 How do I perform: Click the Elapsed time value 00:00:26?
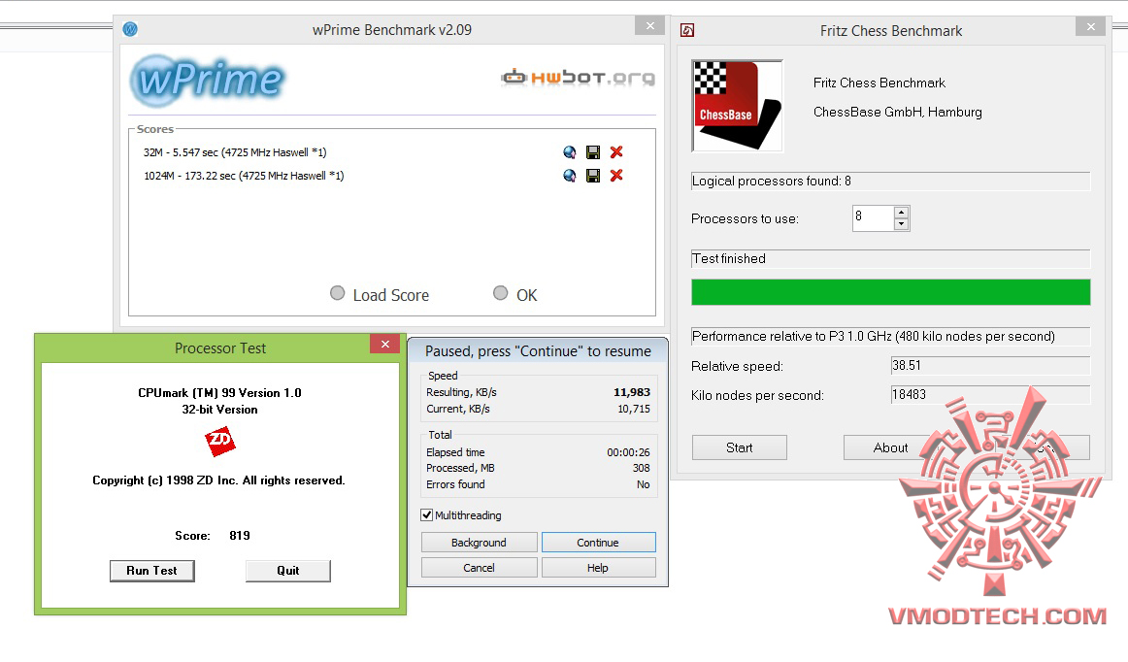click(628, 452)
